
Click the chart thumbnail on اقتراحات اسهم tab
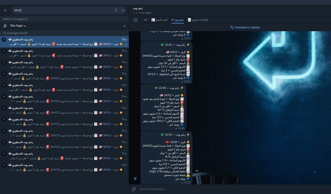(189, 20)
